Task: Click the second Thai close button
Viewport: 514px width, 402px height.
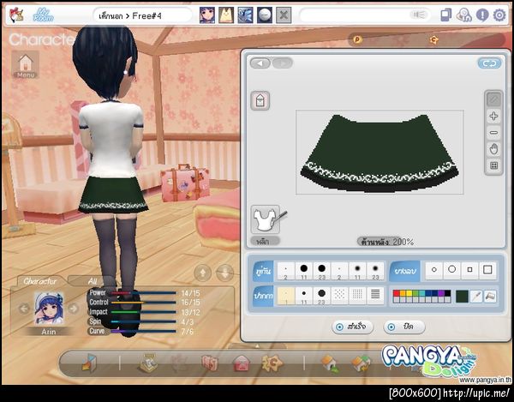Action: [404, 327]
